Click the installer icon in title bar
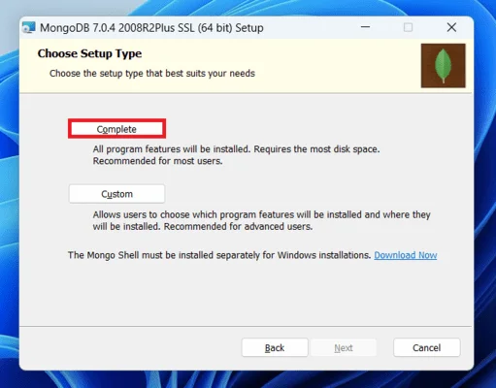The image size is (496, 388). pyautogui.click(x=29, y=28)
